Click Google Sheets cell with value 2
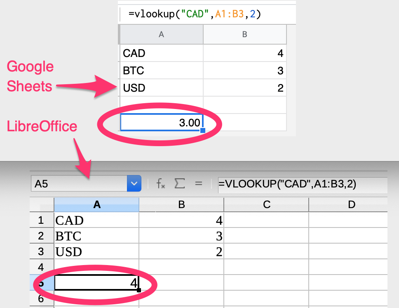The height and width of the screenshot is (308, 399). 245,88
